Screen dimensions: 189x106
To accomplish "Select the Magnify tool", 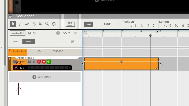I will point(47,24).
